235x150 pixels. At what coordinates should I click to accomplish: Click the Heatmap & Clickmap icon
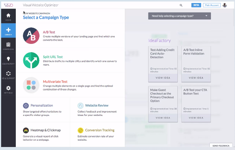pos(26,130)
